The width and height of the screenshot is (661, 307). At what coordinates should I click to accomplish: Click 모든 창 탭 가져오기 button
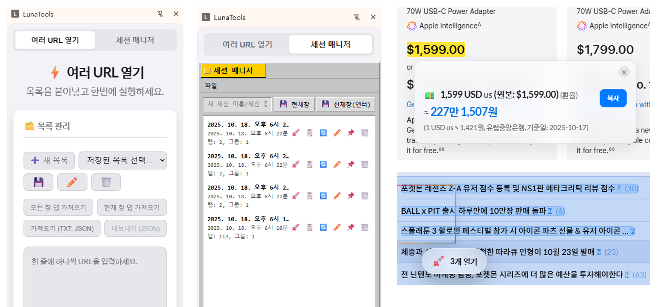[58, 207]
